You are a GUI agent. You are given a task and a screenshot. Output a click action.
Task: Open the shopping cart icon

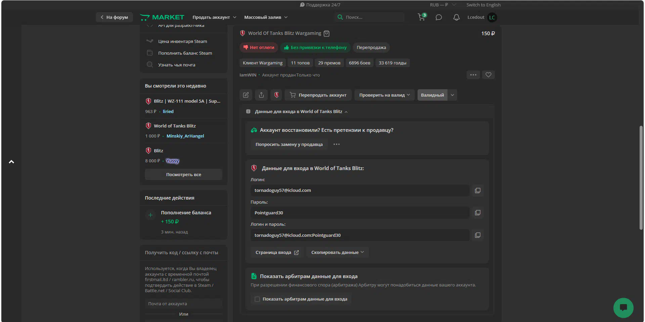(422, 17)
